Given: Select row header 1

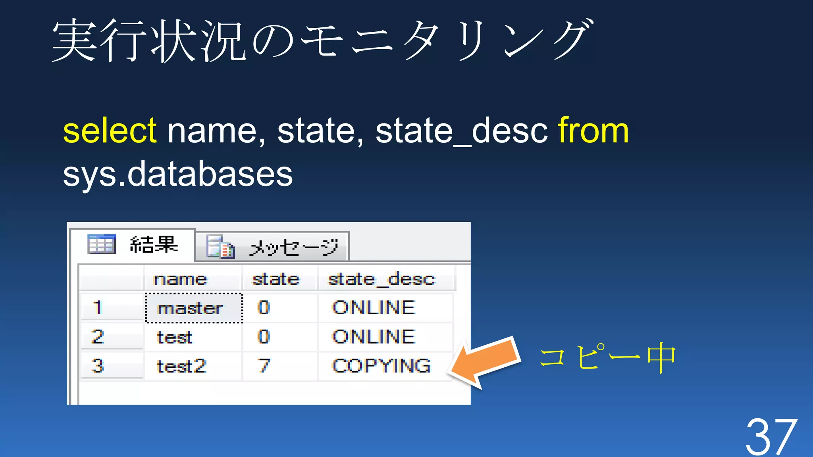Looking at the screenshot, I should (112, 307).
